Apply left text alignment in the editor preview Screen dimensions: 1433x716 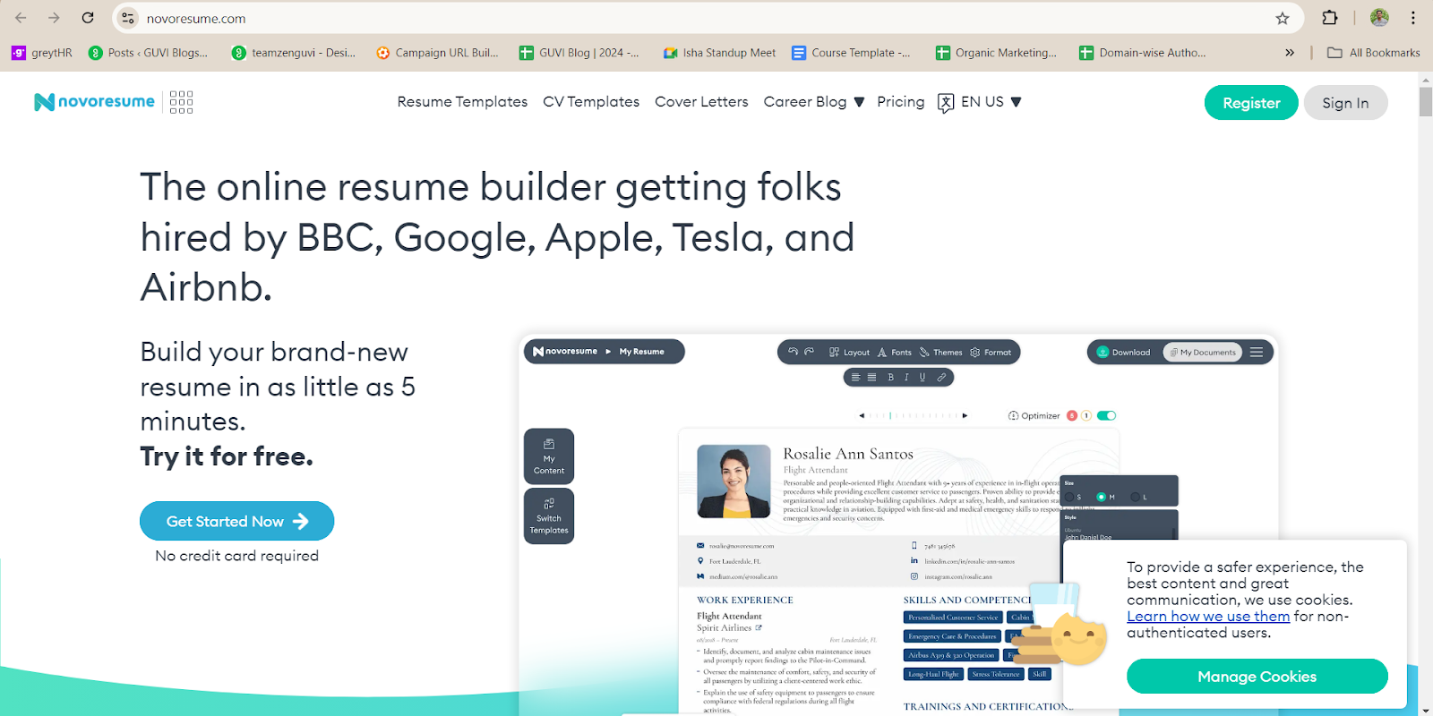[855, 378]
